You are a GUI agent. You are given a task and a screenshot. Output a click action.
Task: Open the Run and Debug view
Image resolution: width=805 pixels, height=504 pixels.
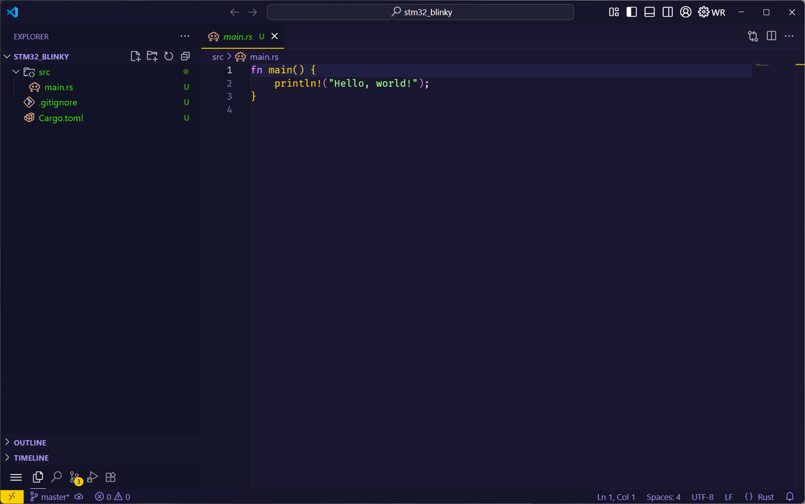(x=92, y=477)
